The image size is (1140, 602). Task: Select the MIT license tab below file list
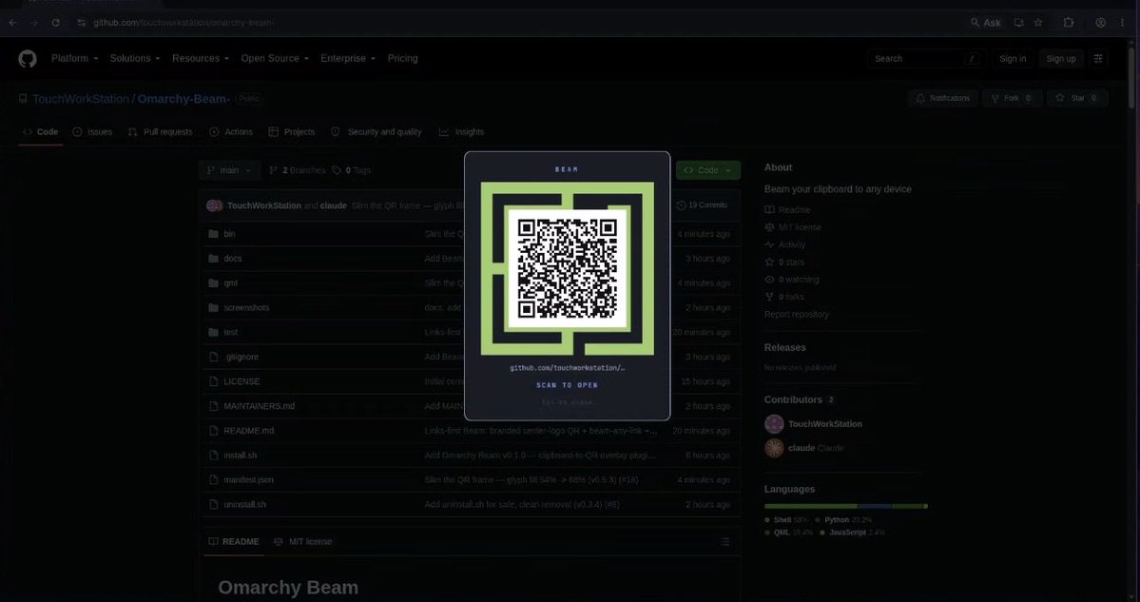tap(303, 542)
